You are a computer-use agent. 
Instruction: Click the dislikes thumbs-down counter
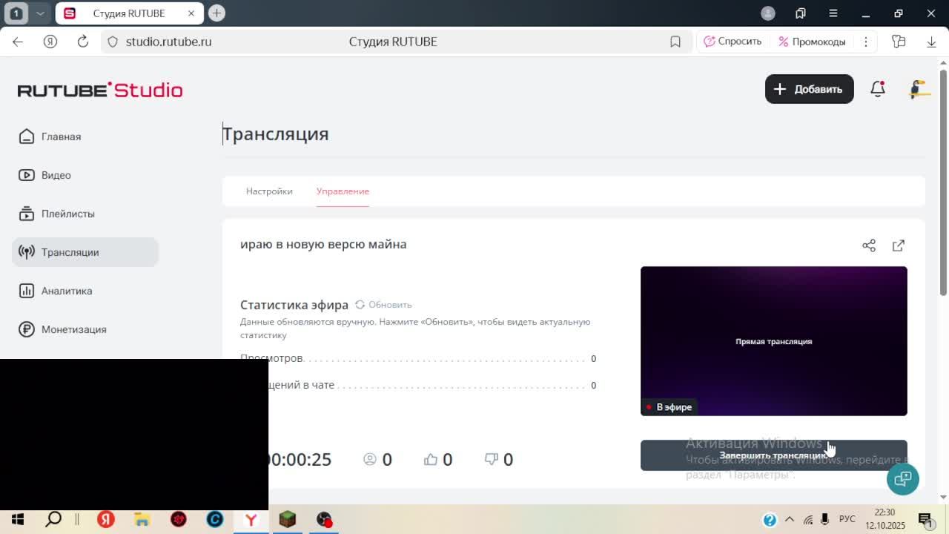[x=499, y=459]
